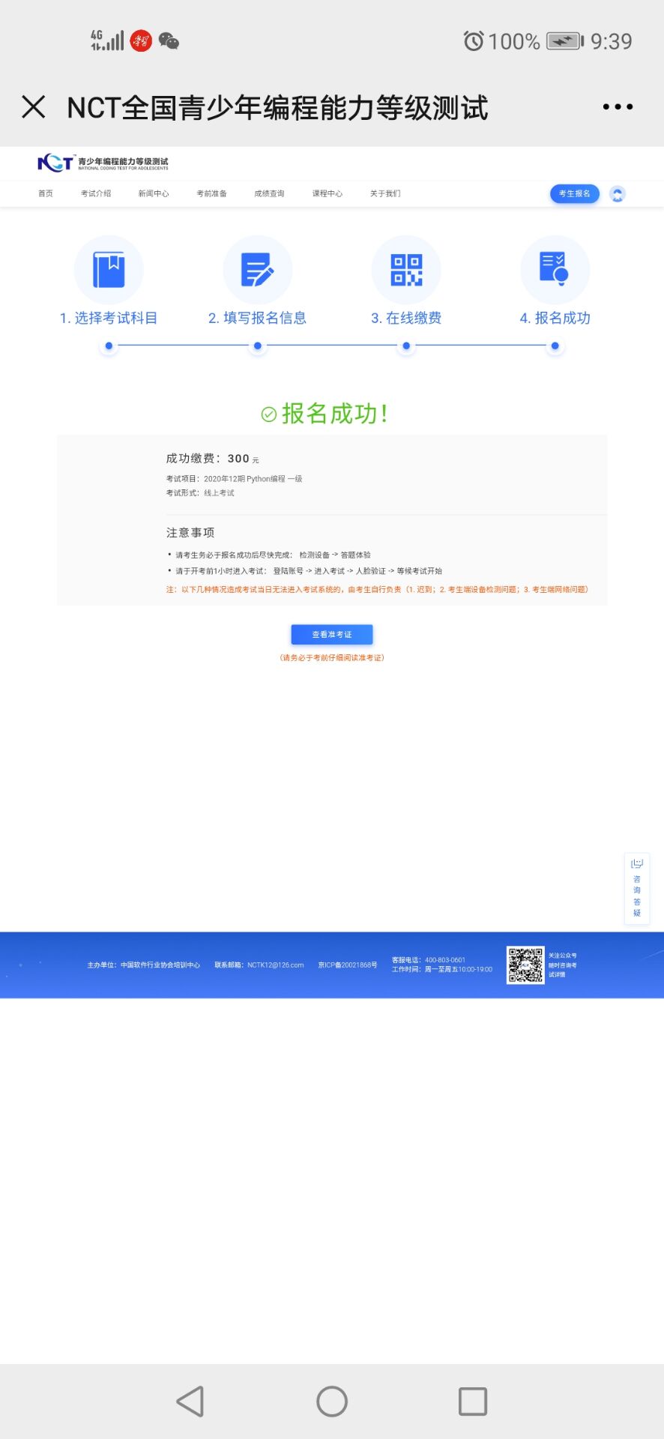Viewport: 664px width, 1439px height.
Task: Click footer 主办单位 中国软件行业协会培训中心
Action: [x=144, y=965]
